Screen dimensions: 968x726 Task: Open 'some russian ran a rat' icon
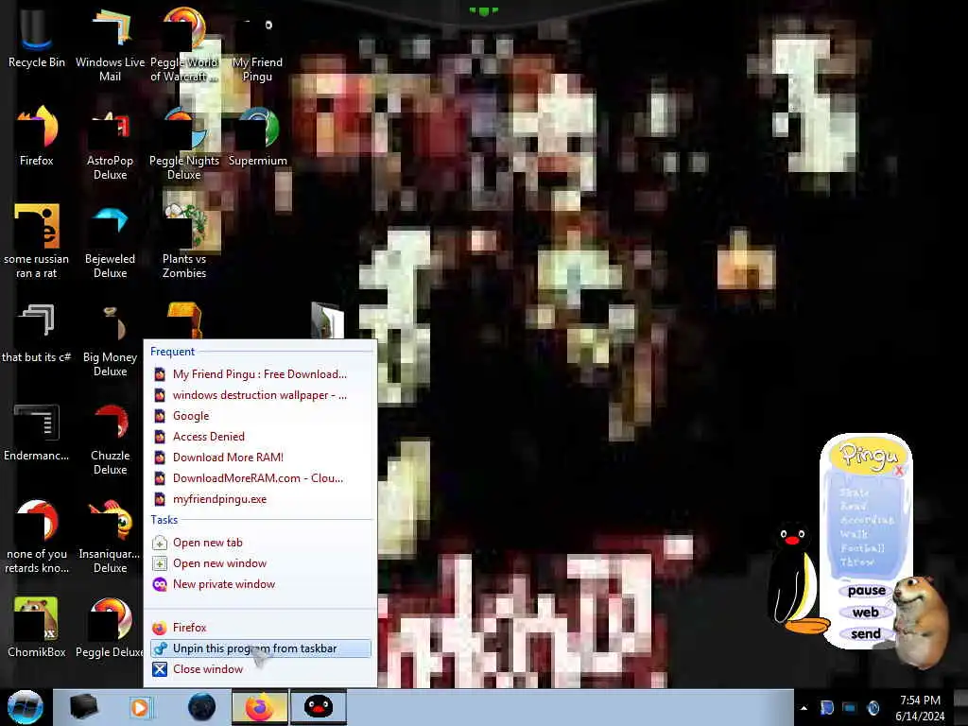pyautogui.click(x=37, y=241)
